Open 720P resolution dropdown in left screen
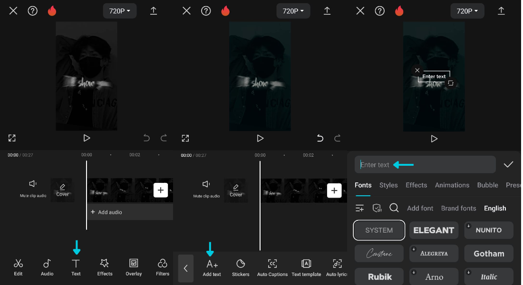This screenshot has height=285, width=523. tap(120, 11)
